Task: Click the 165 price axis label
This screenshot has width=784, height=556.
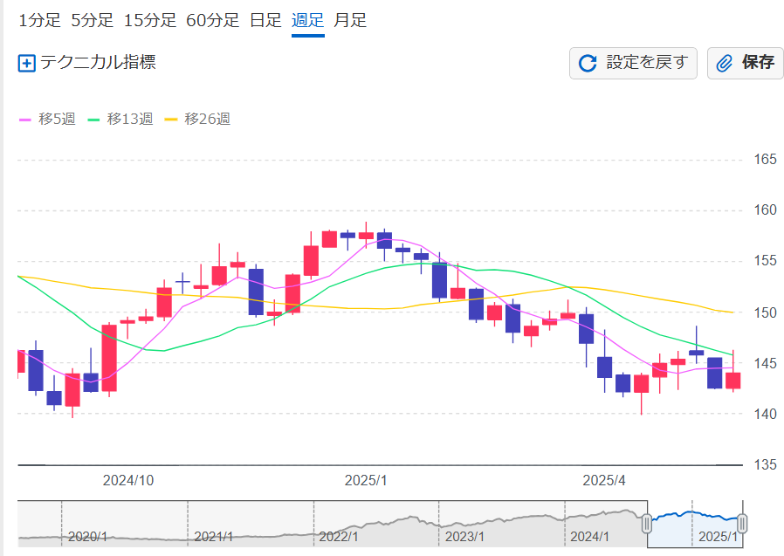Action: (x=766, y=160)
